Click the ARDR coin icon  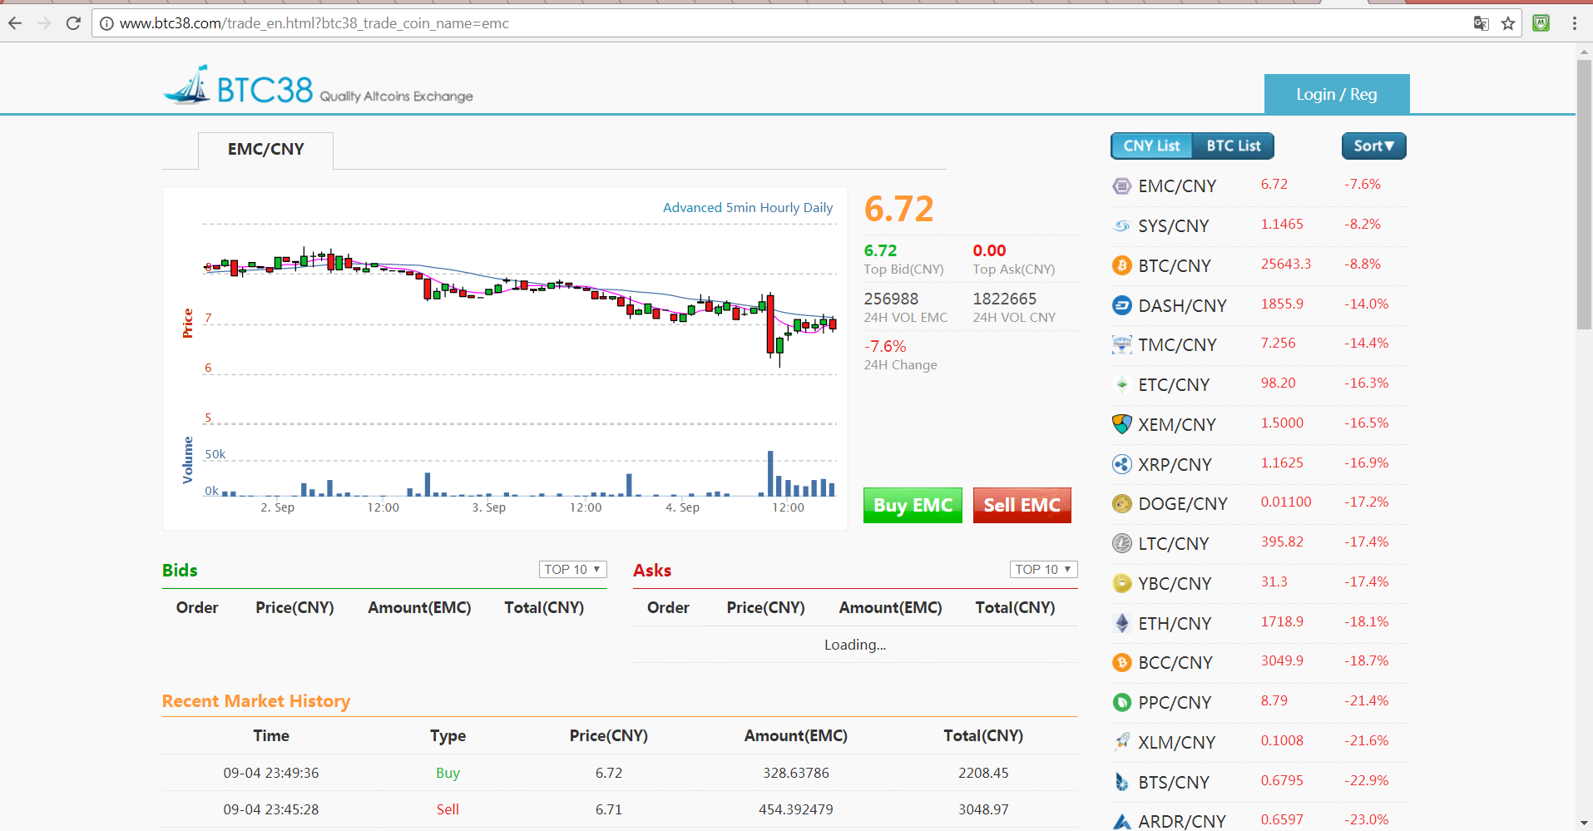pos(1122,821)
